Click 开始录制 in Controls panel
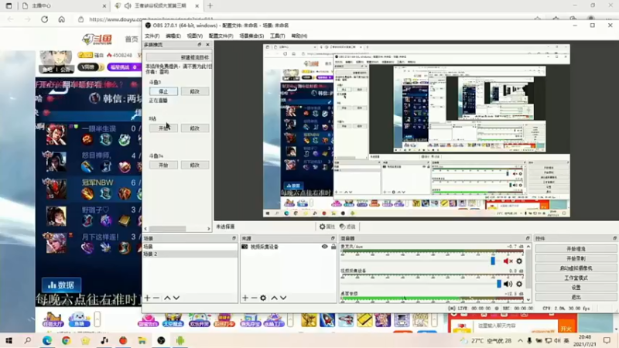This screenshot has width=619, height=348. point(576,258)
